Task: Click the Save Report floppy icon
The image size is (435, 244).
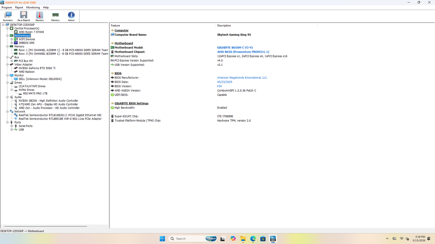Action: (24, 15)
